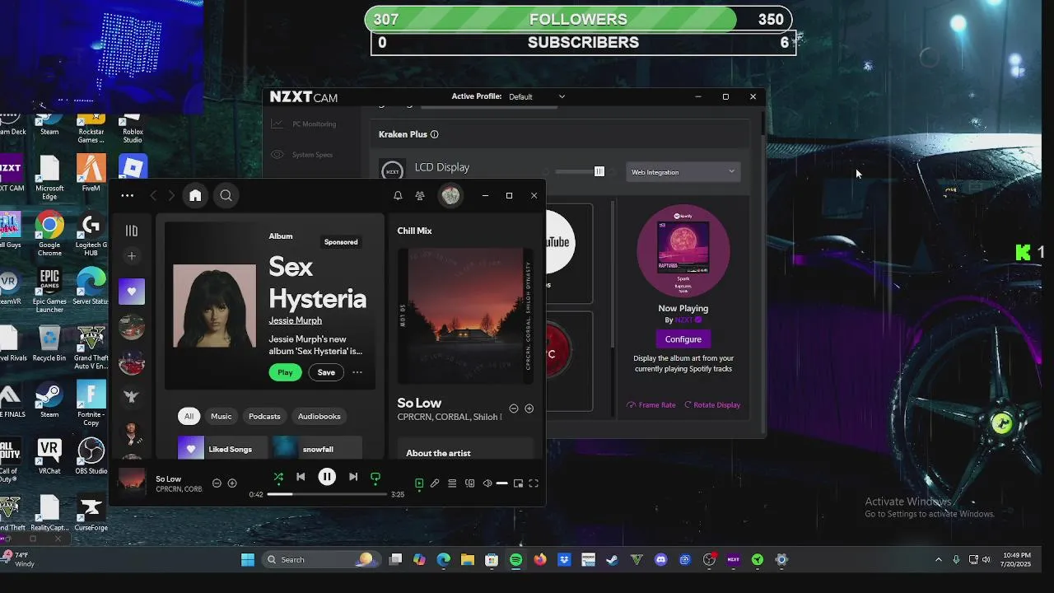This screenshot has width=1054, height=593.
Task: Adjust the Spotify volume slider
Action: [x=501, y=483]
